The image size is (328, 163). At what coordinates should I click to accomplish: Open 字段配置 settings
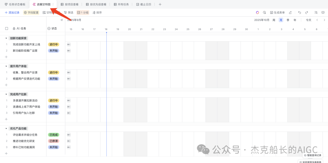(x=31, y=12)
